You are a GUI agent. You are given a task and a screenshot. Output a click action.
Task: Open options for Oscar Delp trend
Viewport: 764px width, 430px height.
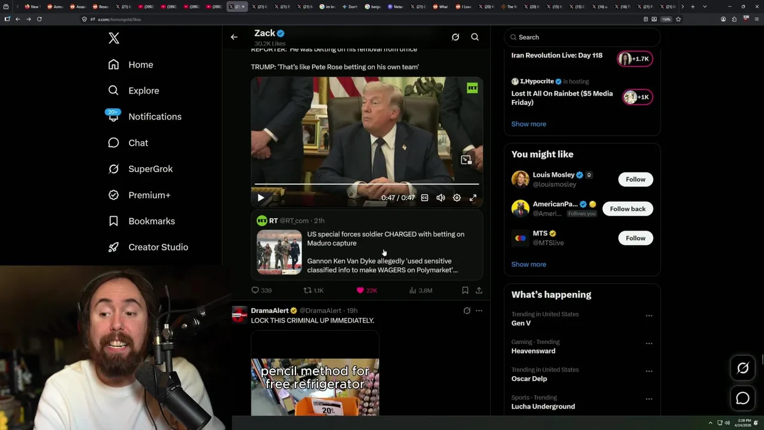[649, 371]
